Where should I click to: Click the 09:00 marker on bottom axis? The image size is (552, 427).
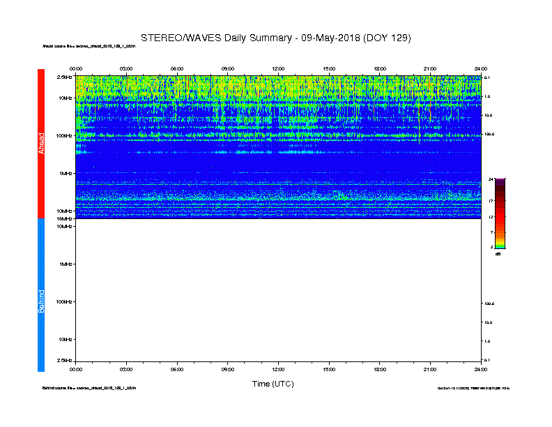coord(227,369)
